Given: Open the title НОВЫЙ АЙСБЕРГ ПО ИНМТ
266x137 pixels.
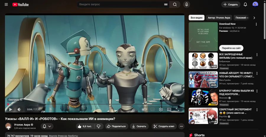Looking at the screenshot, I should point(237,75).
